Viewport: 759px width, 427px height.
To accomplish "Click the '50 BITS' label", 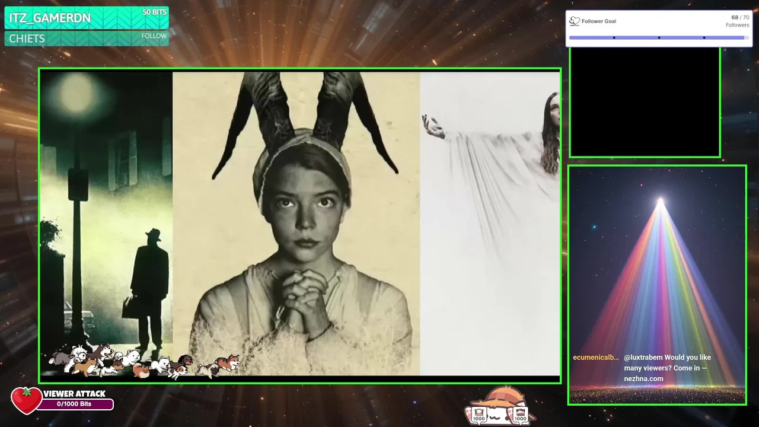I will tap(154, 12).
